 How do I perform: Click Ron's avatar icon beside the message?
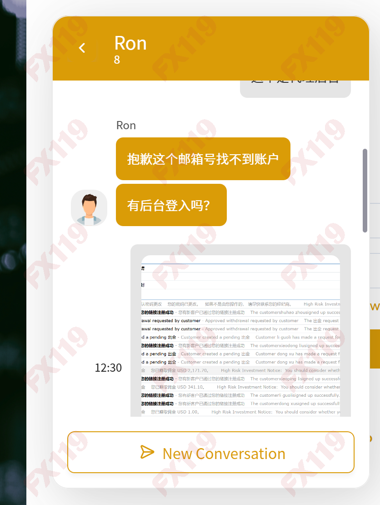(89, 207)
